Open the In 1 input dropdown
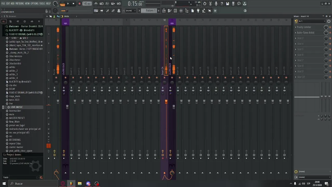Screen dimensions: 332x187 pos(312,21)
